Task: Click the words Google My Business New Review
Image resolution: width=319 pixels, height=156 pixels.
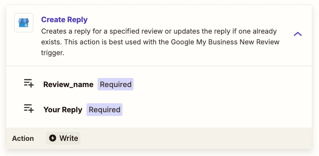Action: tap(225, 42)
